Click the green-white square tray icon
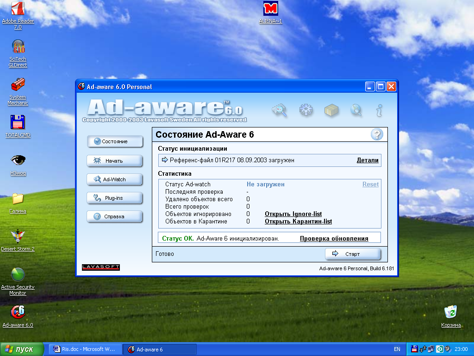 tap(440, 349)
